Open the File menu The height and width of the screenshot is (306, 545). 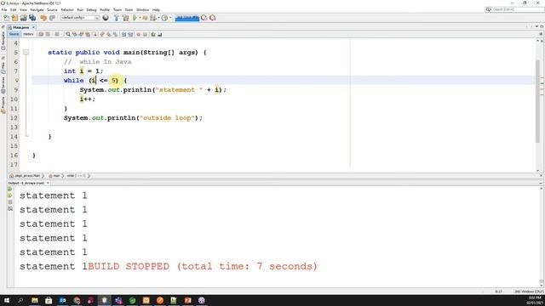(x=4, y=9)
